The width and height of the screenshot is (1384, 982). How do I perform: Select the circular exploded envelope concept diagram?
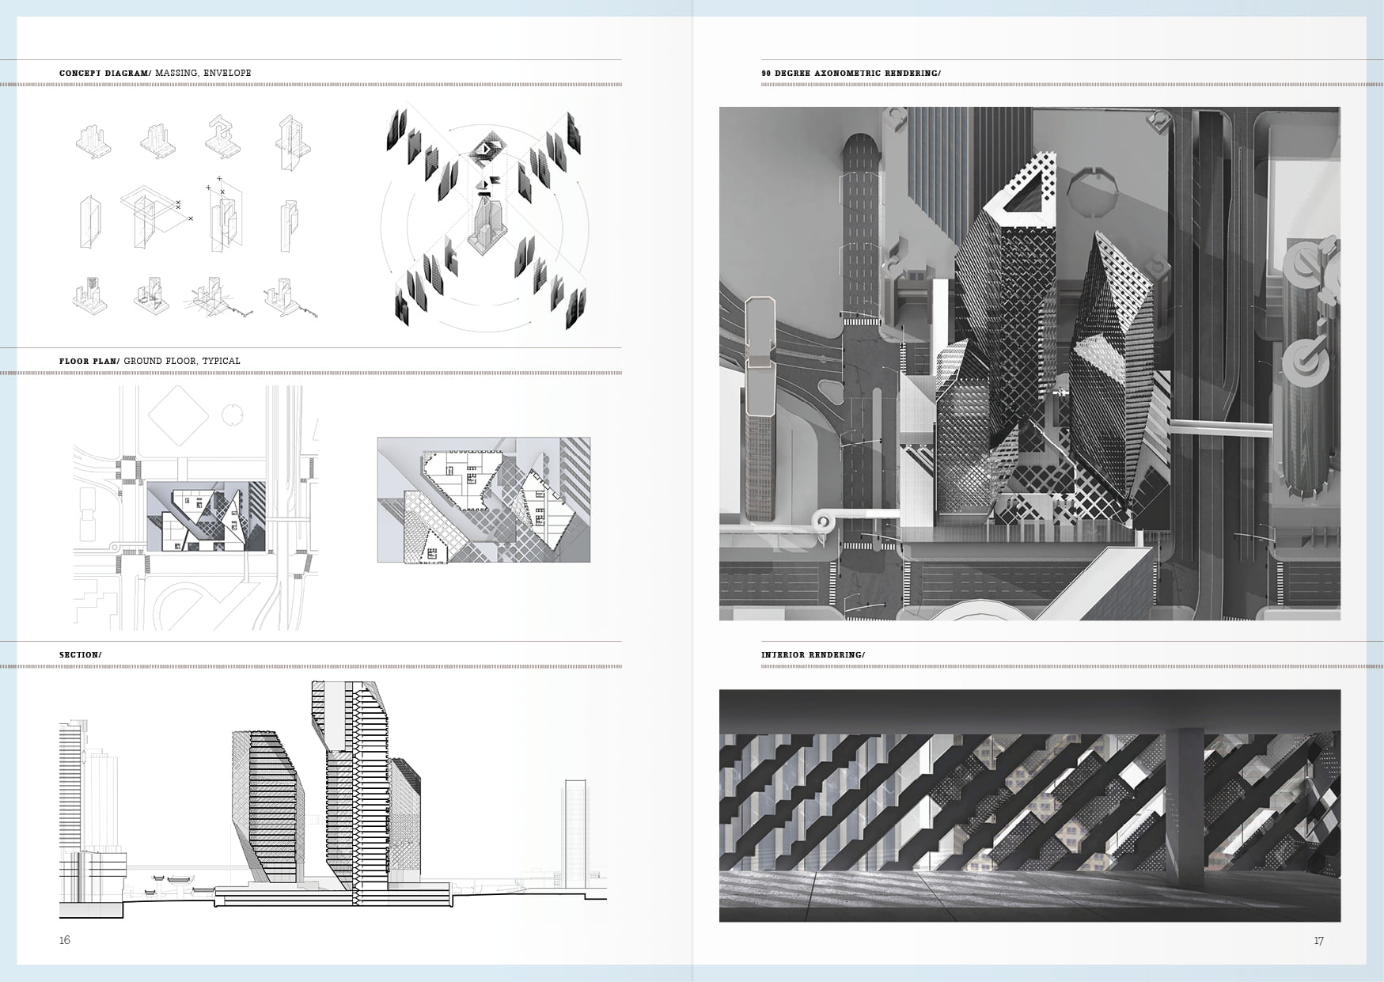coord(486,216)
